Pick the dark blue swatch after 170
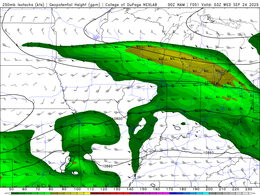Screen dimensions: 260x195 [173, 193]
